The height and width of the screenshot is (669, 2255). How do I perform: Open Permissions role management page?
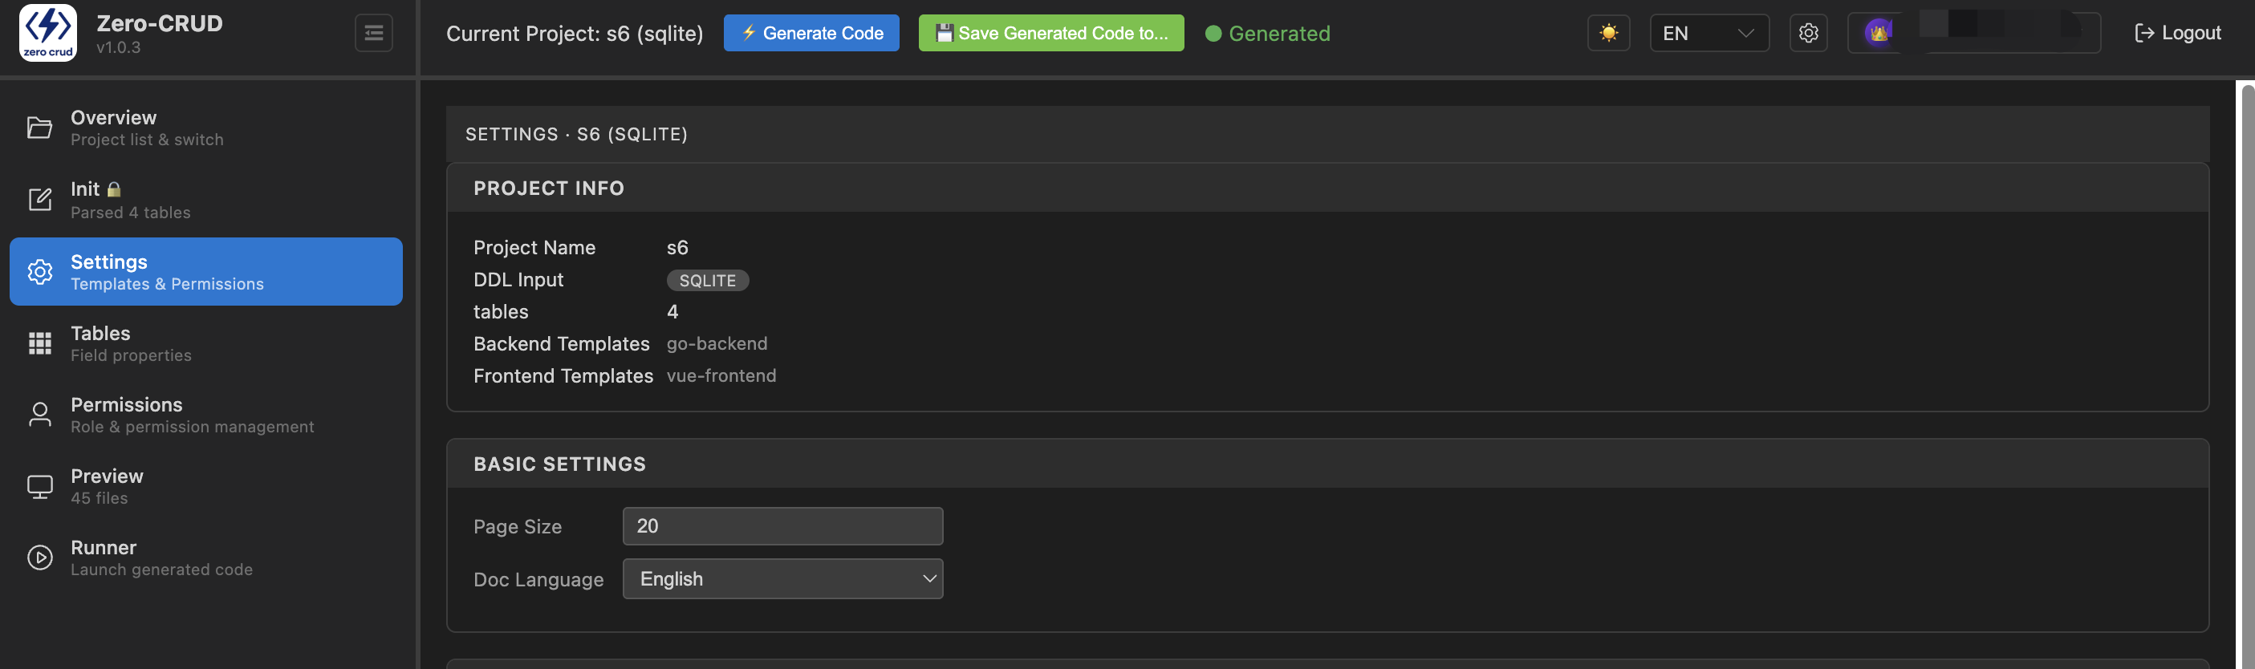pyautogui.click(x=205, y=415)
